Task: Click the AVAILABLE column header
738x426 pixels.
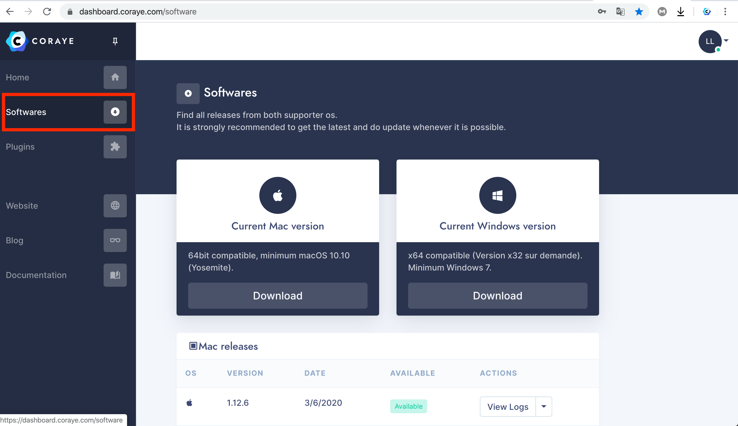Action: [x=413, y=373]
